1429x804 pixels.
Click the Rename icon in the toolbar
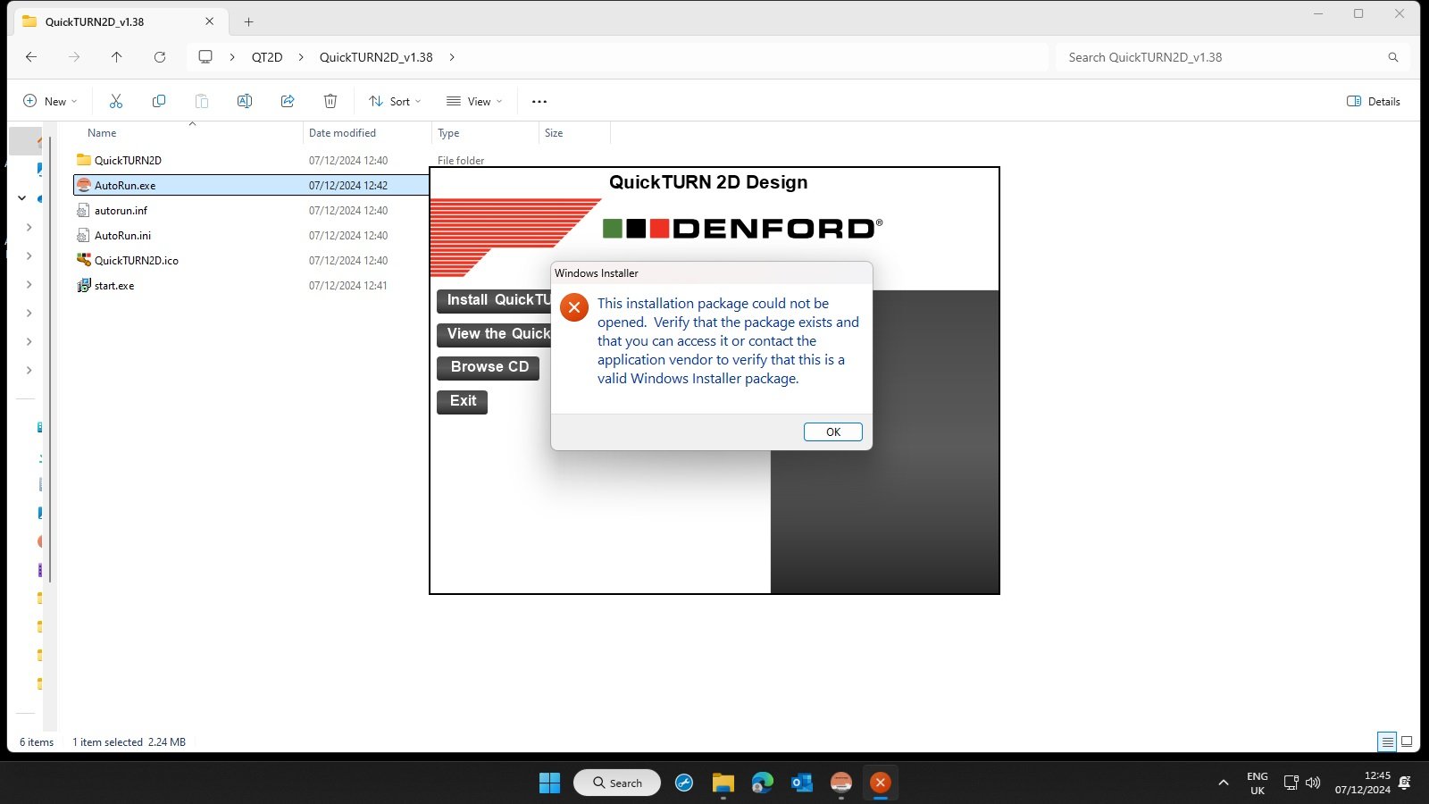(x=245, y=101)
